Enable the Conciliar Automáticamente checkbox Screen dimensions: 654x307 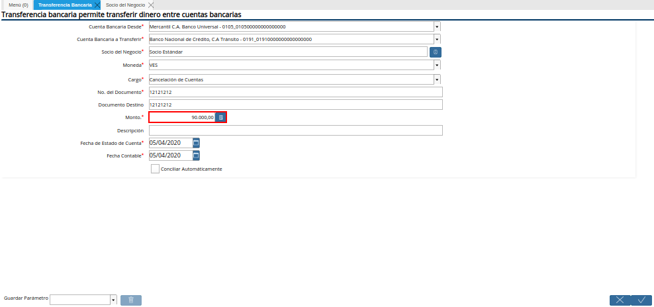(x=155, y=169)
